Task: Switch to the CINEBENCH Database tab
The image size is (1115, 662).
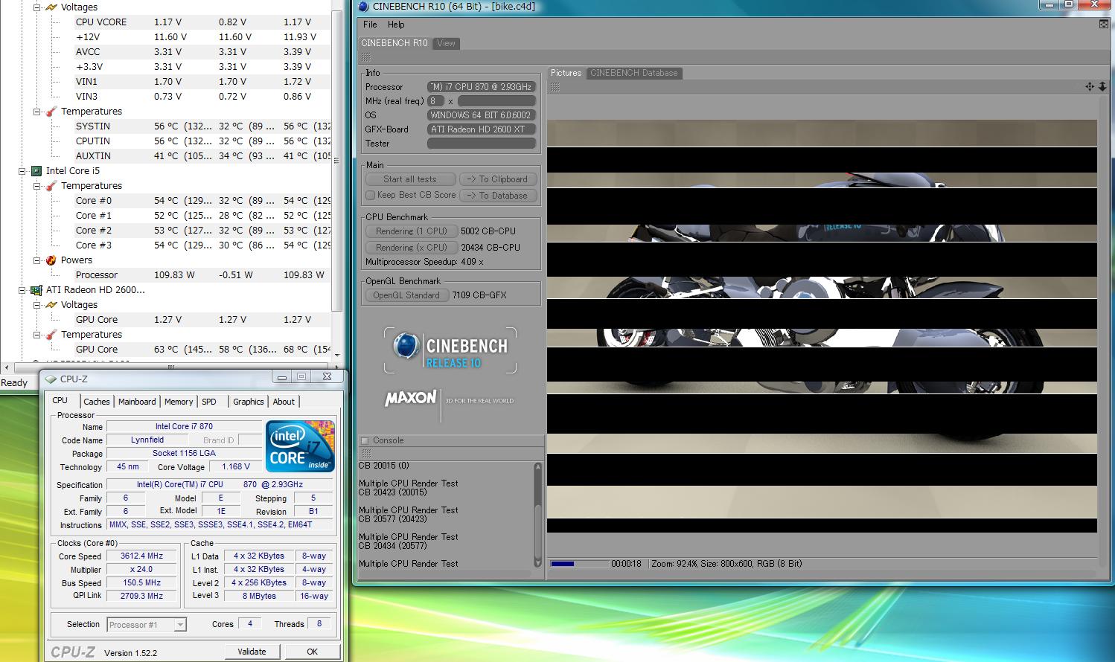Action: (x=633, y=73)
